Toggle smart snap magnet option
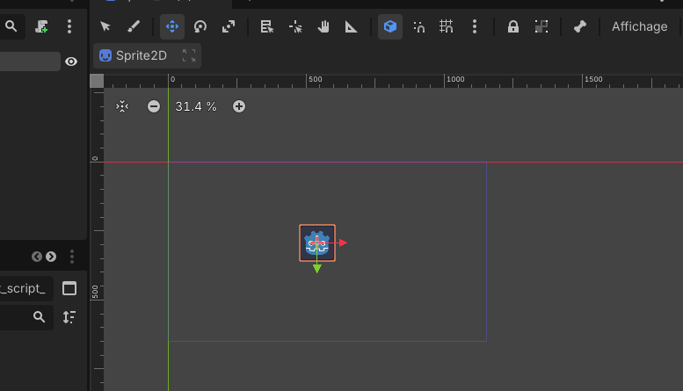This screenshot has height=391, width=683. point(418,26)
